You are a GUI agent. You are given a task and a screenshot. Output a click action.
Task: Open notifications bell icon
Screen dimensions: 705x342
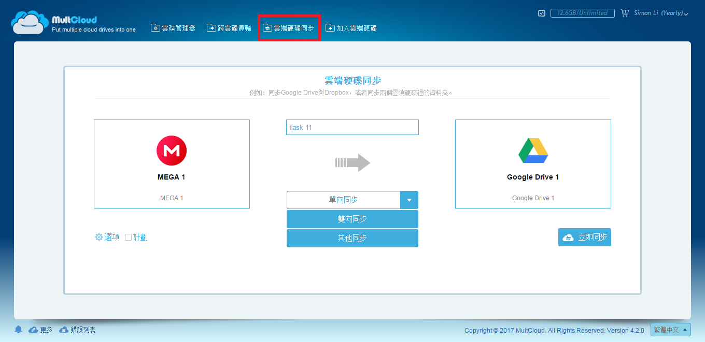click(x=19, y=330)
